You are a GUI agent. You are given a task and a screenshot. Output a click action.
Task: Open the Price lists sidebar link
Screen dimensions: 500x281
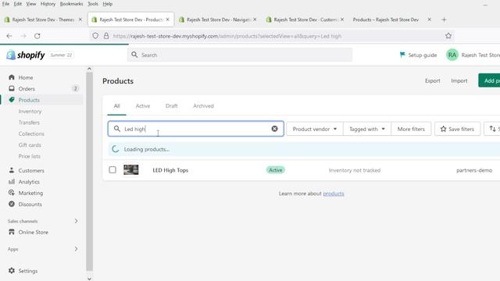[x=30, y=156]
